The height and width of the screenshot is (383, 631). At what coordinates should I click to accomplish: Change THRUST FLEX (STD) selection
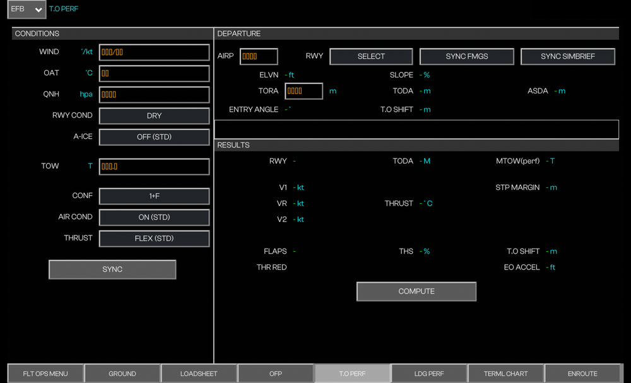[x=154, y=239]
